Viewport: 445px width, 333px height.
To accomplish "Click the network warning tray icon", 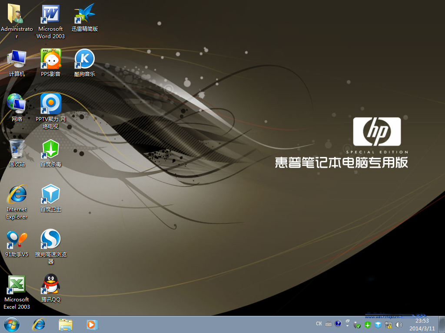I will pos(389,325).
